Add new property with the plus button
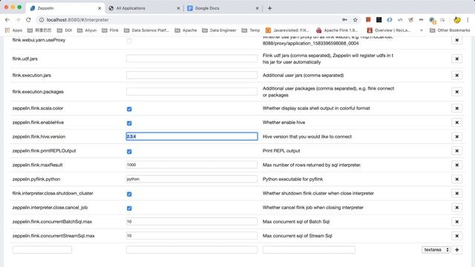The width and height of the screenshot is (475, 267). (457, 250)
